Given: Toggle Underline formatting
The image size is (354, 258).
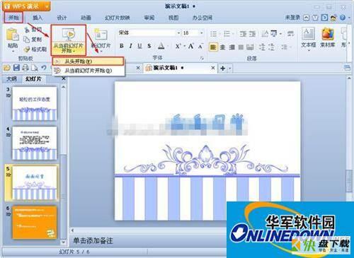Looking at the screenshot, I should coord(139,46).
